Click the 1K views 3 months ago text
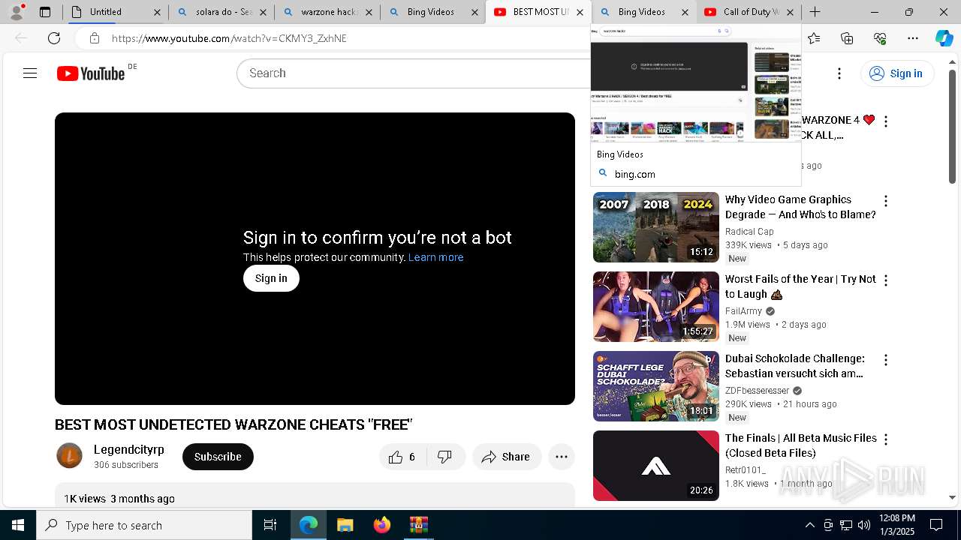The width and height of the screenshot is (961, 540). coord(119,499)
